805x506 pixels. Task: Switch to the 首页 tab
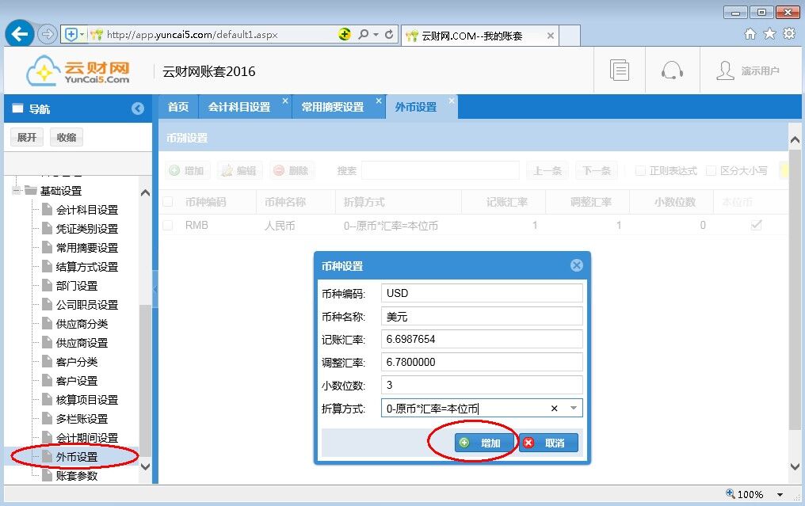click(x=178, y=107)
